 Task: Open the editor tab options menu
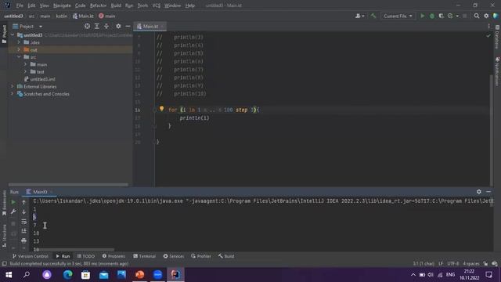488,26
